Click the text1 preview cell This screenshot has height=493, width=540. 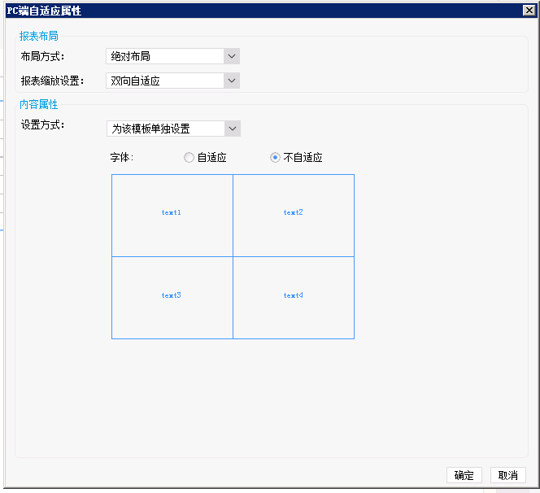[x=172, y=216]
